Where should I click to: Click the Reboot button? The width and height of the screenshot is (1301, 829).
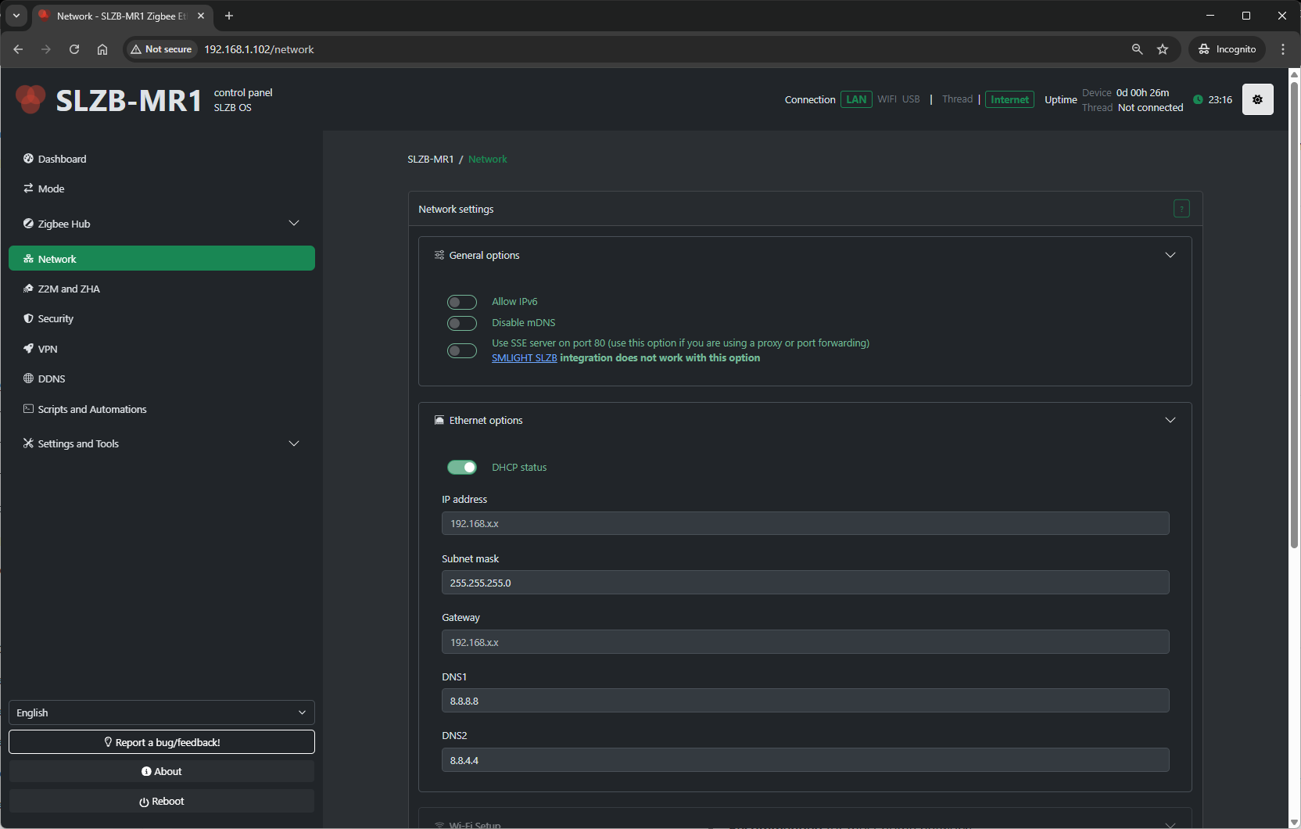pos(161,801)
